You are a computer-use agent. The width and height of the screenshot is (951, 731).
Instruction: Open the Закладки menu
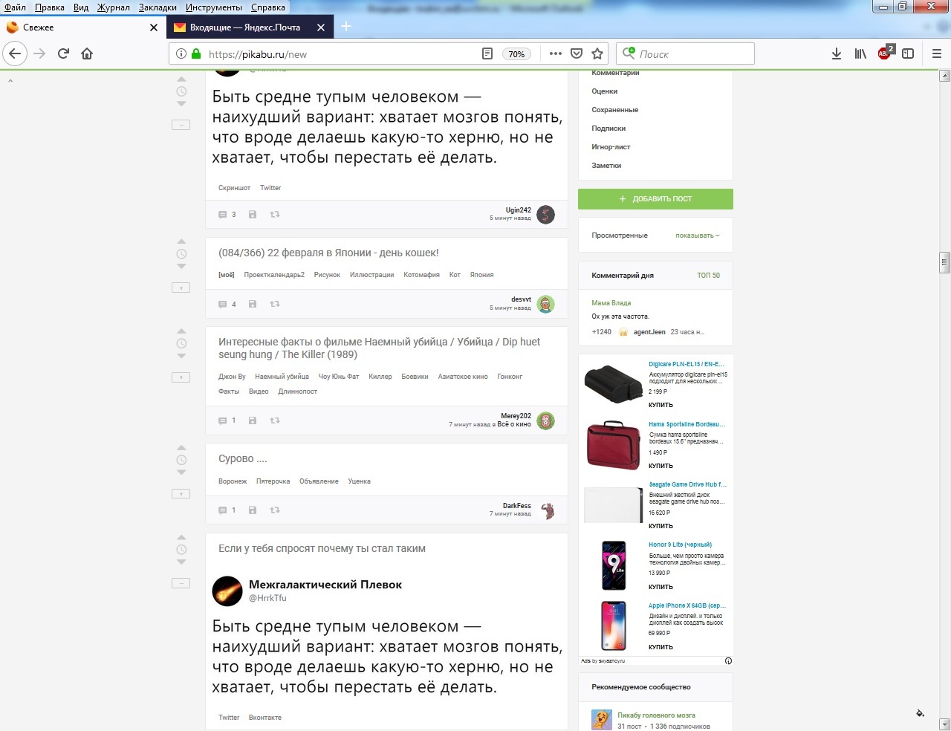(158, 7)
